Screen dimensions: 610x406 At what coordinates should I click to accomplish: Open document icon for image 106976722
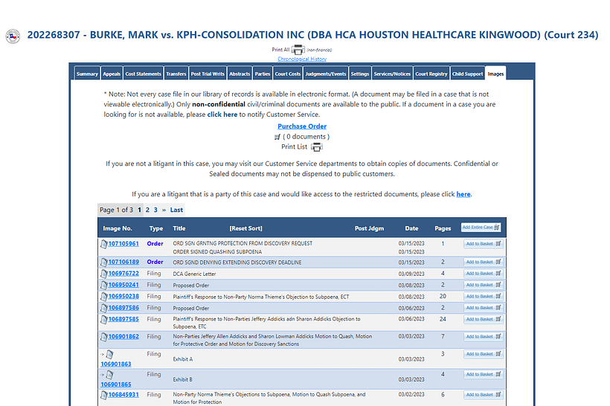(x=104, y=274)
